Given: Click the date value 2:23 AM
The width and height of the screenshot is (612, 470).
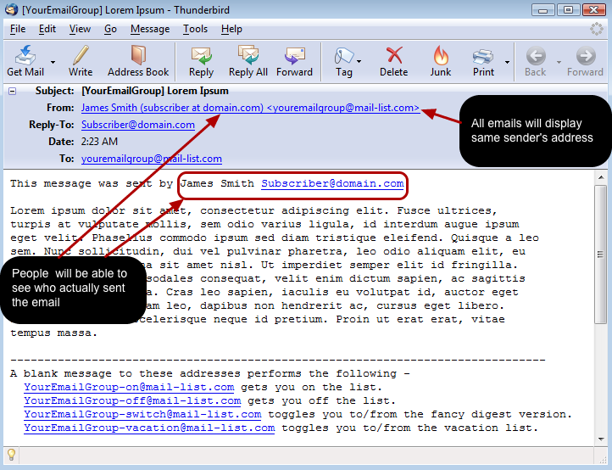Looking at the screenshot, I should [99, 142].
